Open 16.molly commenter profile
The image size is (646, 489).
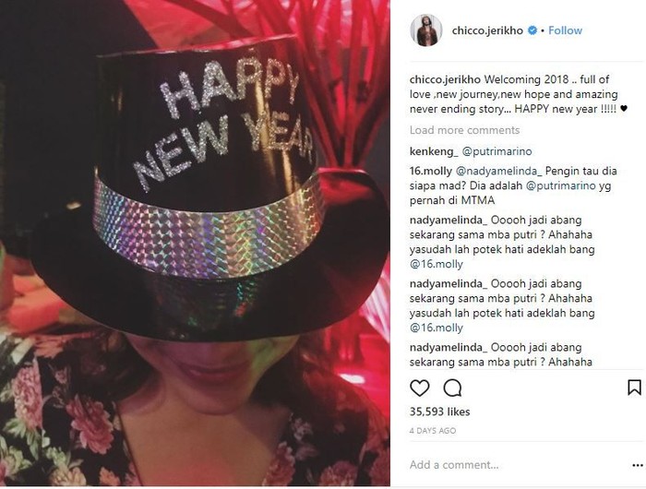pos(431,171)
